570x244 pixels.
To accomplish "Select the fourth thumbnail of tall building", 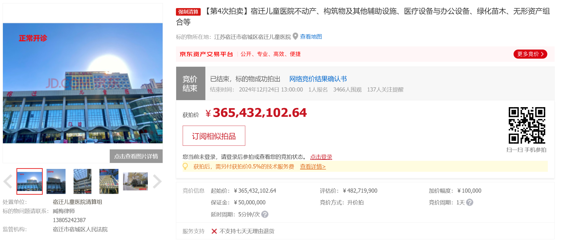I will (x=109, y=181).
